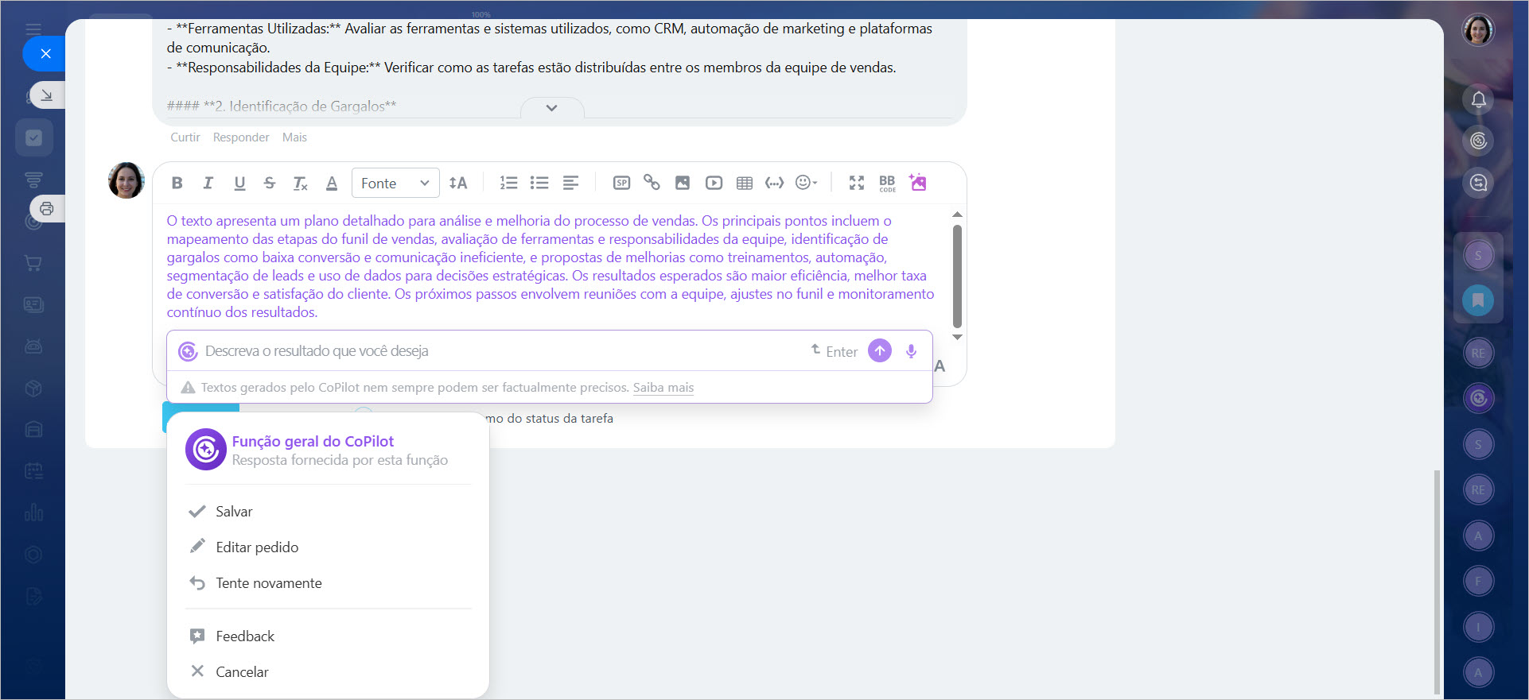Click the chat search icon in the right panel

[1479, 184]
